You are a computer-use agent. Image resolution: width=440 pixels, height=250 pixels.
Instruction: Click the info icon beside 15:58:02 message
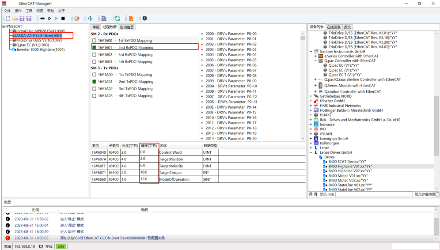point(8,219)
